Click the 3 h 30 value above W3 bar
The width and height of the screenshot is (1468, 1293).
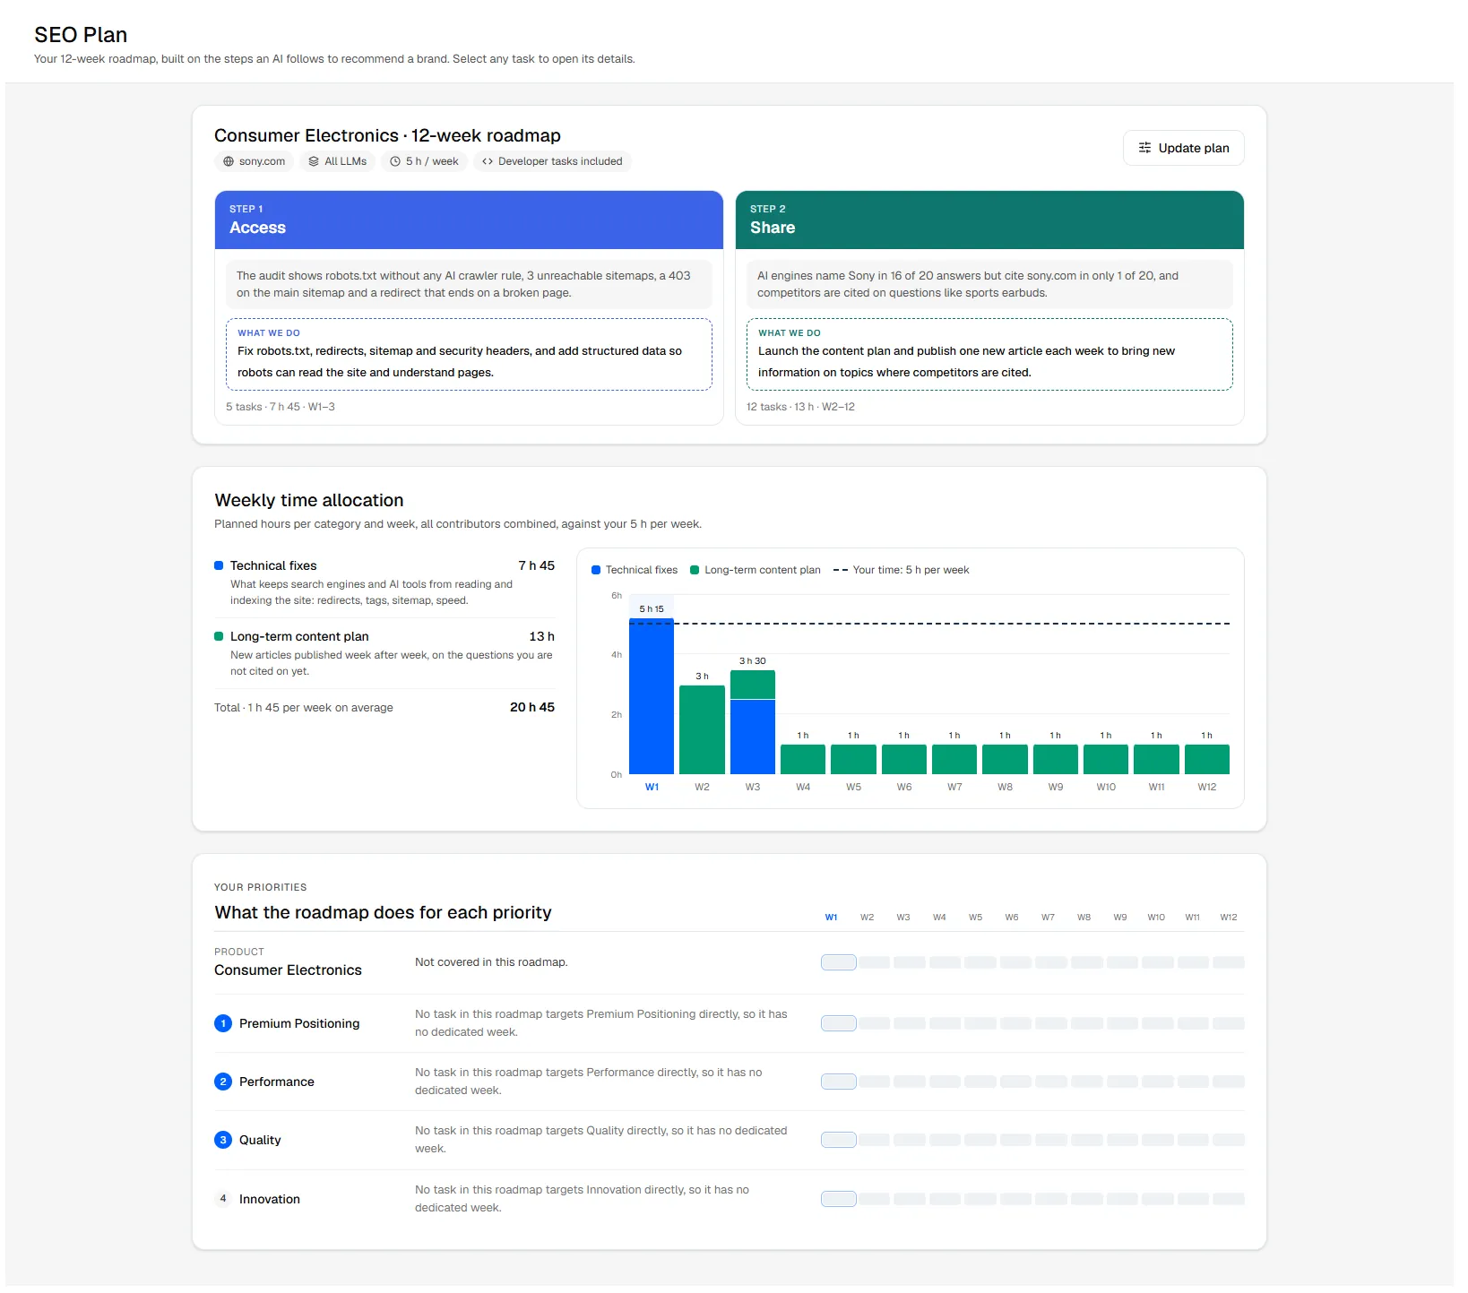coord(753,661)
